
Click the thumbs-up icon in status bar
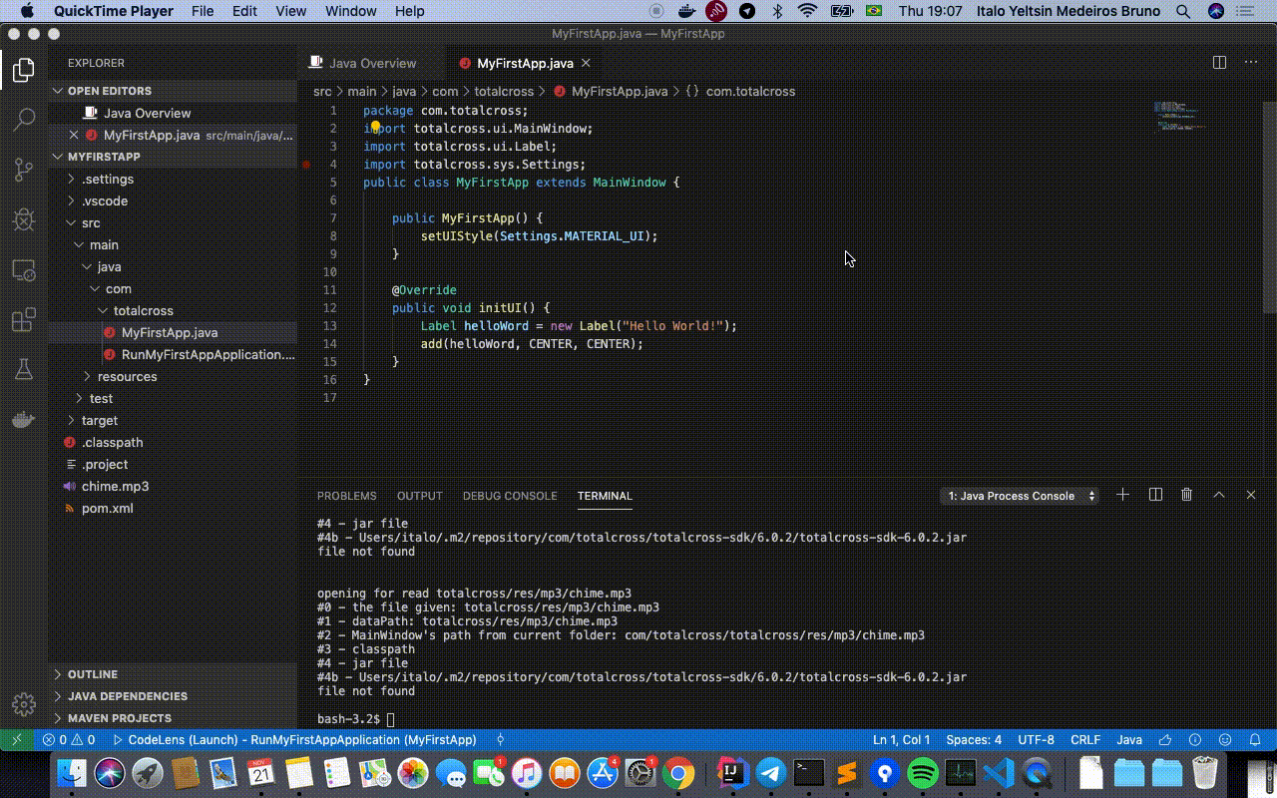(1164, 740)
